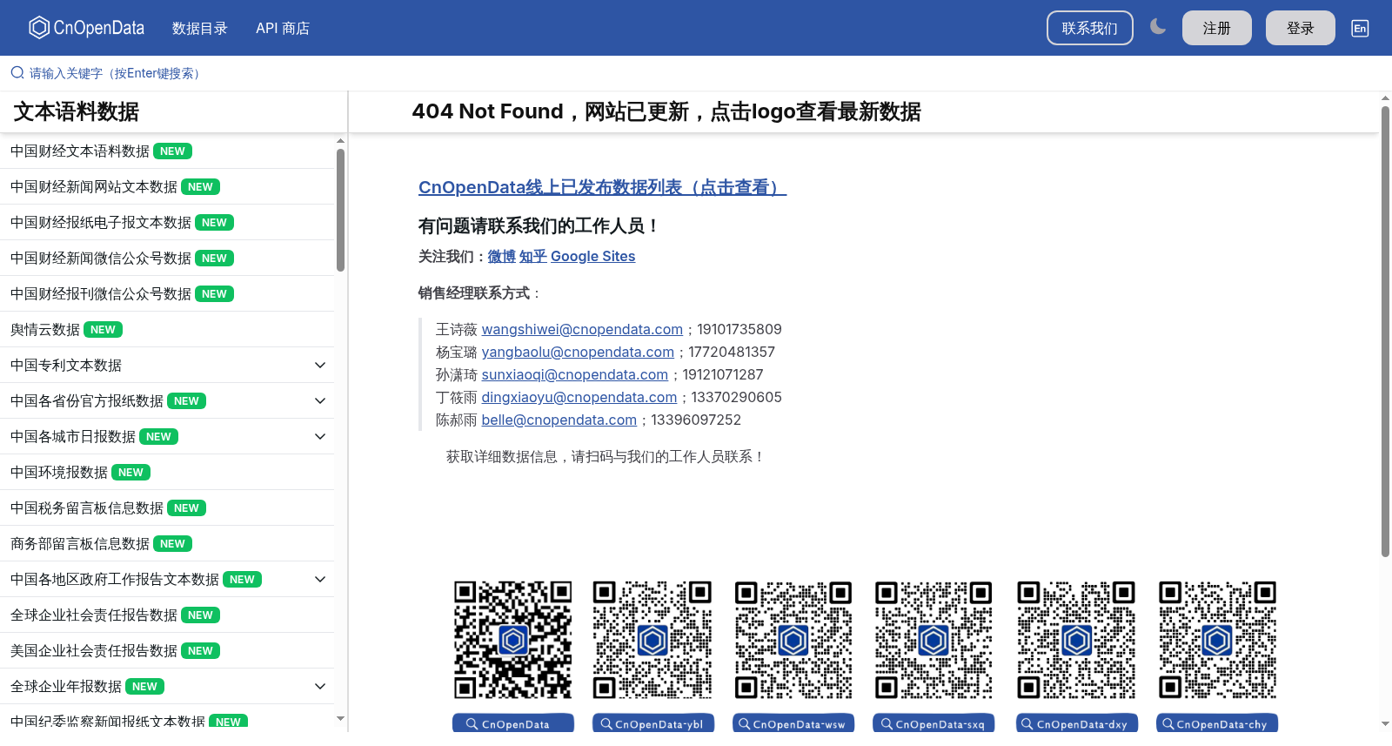Image resolution: width=1392 pixels, height=746 pixels.
Task: Open CnOpenData线上已发布数据列表 link
Action: (602, 187)
